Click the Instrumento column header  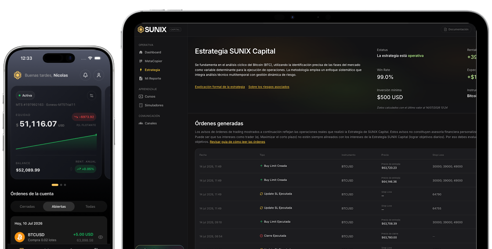pos(348,155)
